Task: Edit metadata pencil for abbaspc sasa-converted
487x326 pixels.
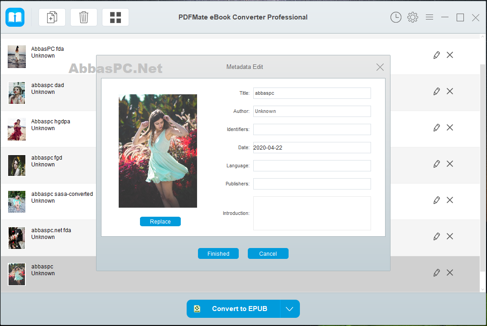Action: (437, 200)
